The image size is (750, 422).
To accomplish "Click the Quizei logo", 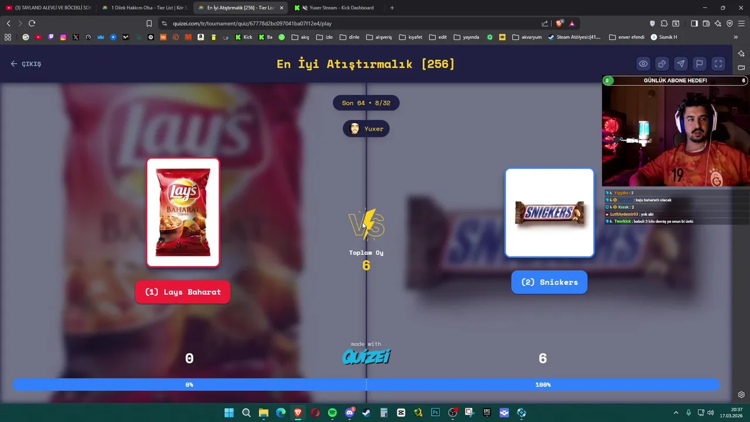I will (366, 356).
